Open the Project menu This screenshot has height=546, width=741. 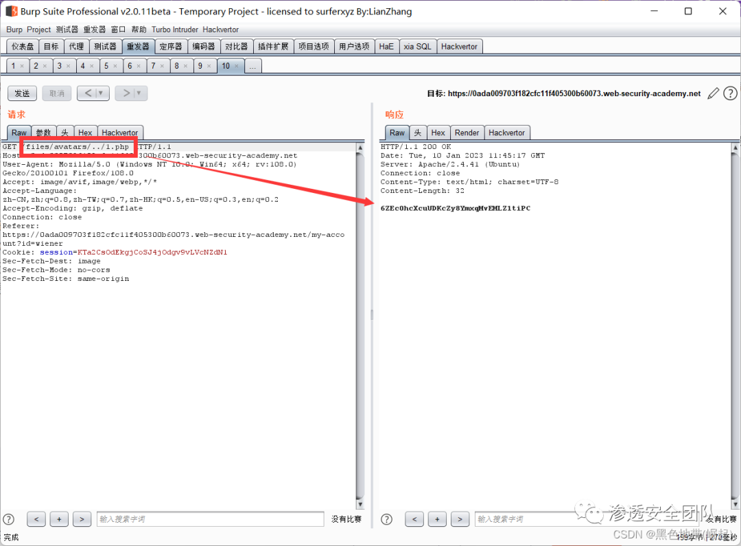(x=38, y=30)
